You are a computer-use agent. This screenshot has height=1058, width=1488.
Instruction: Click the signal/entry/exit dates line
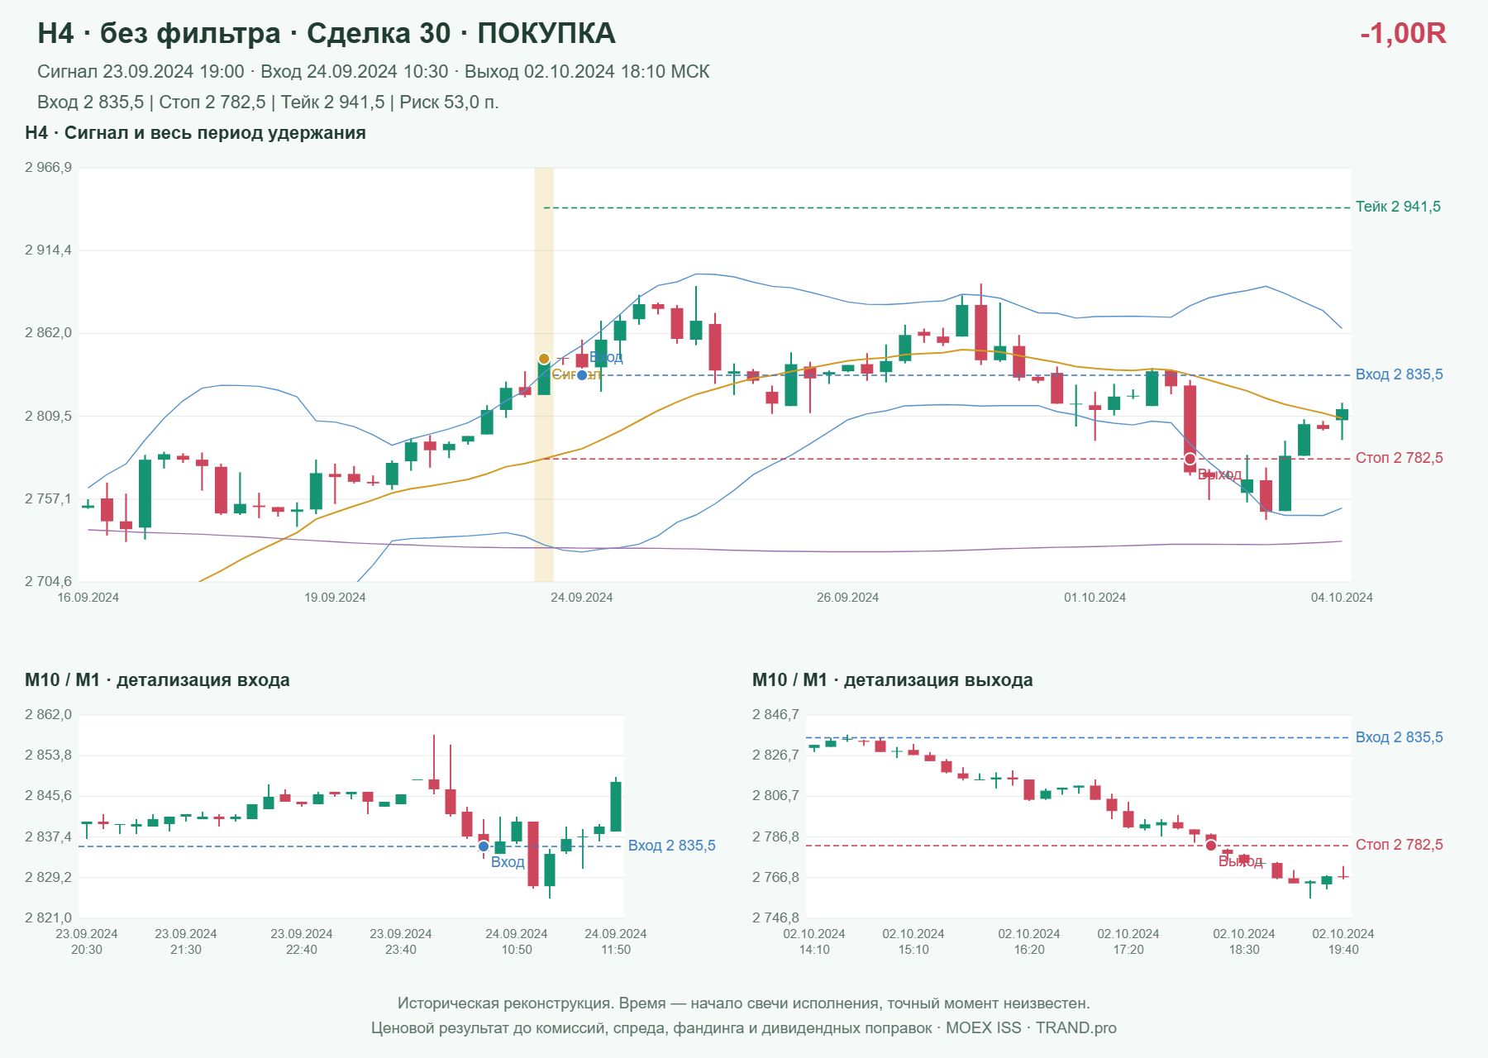374,72
